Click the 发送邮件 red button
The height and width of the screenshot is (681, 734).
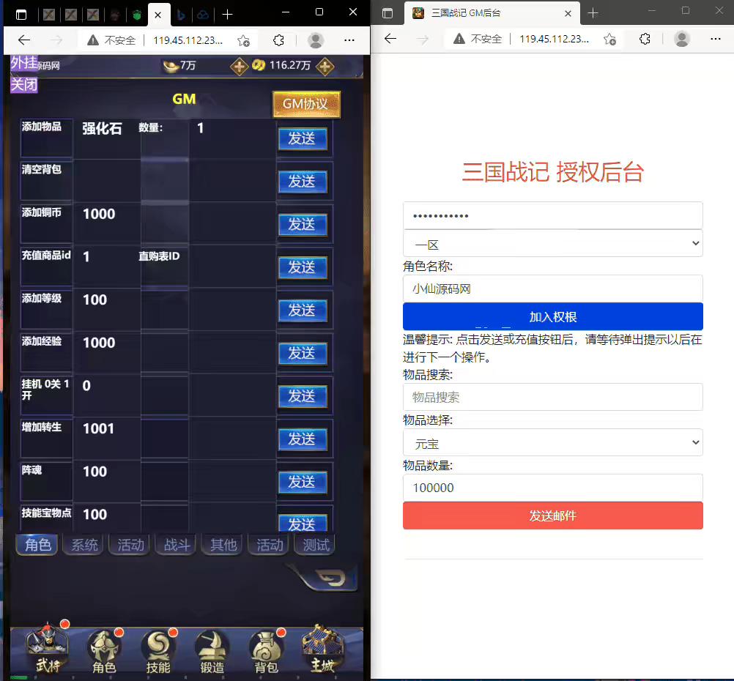pos(553,516)
